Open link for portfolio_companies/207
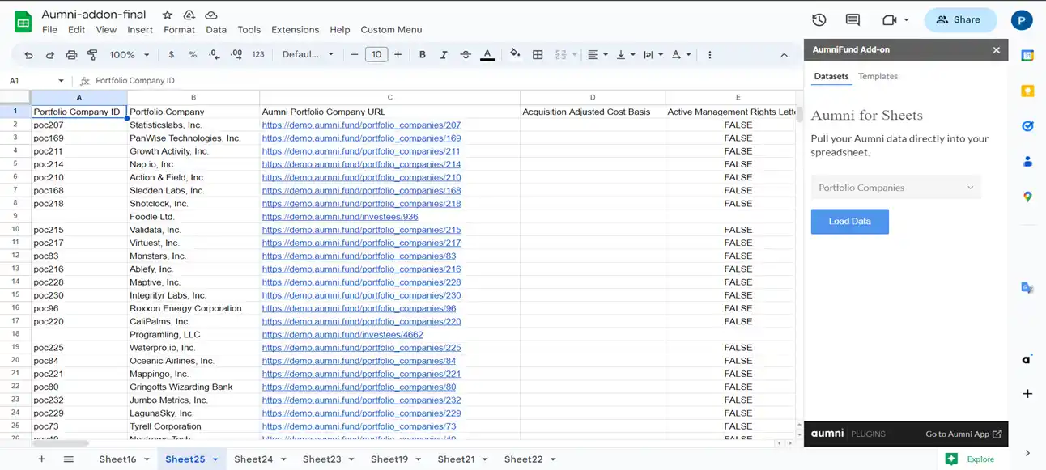Image resolution: width=1046 pixels, height=470 pixels. 361,125
